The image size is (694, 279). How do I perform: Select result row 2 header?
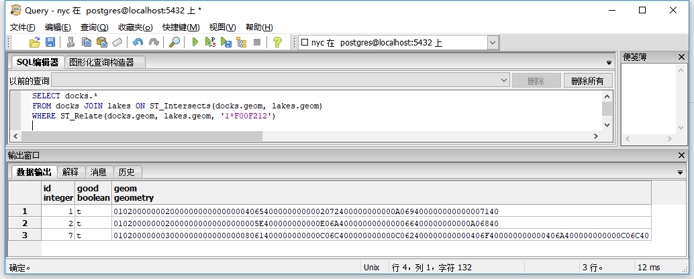click(25, 223)
